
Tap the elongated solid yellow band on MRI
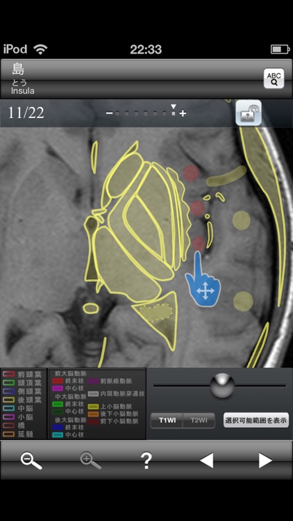click(x=226, y=176)
